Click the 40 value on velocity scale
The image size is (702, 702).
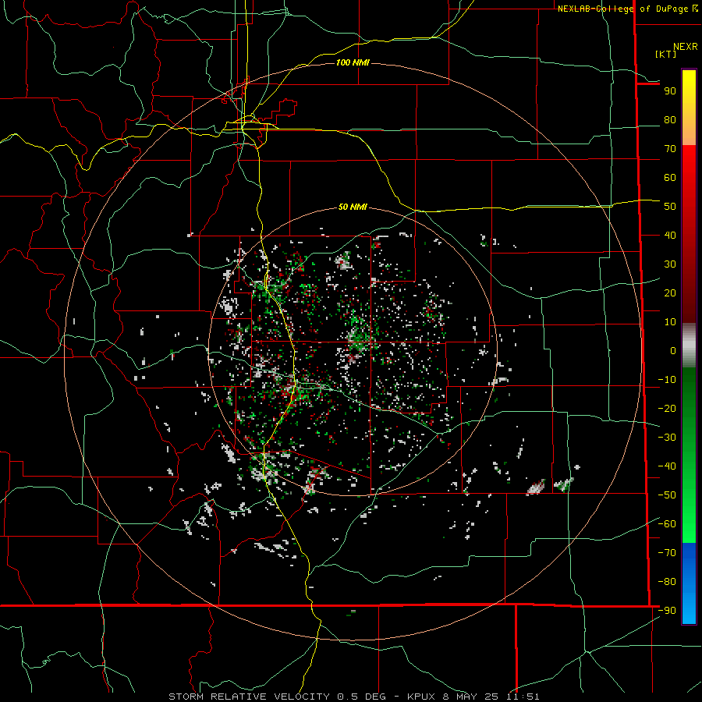[x=670, y=236]
